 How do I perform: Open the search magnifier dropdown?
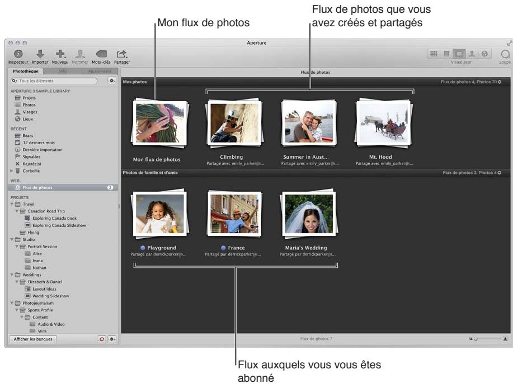click(15, 80)
